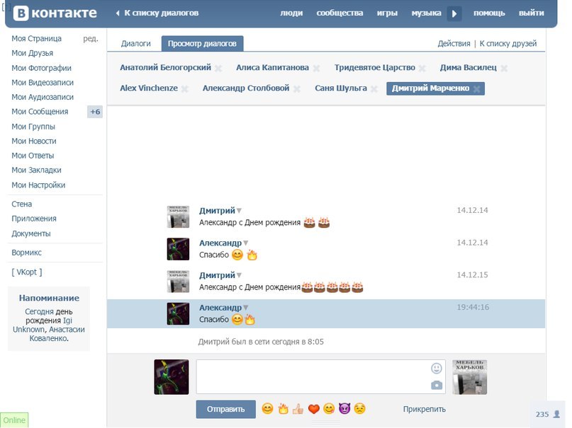Close the Тридевятое Царство dialog tab
This screenshot has height=428, width=572.
(422, 69)
